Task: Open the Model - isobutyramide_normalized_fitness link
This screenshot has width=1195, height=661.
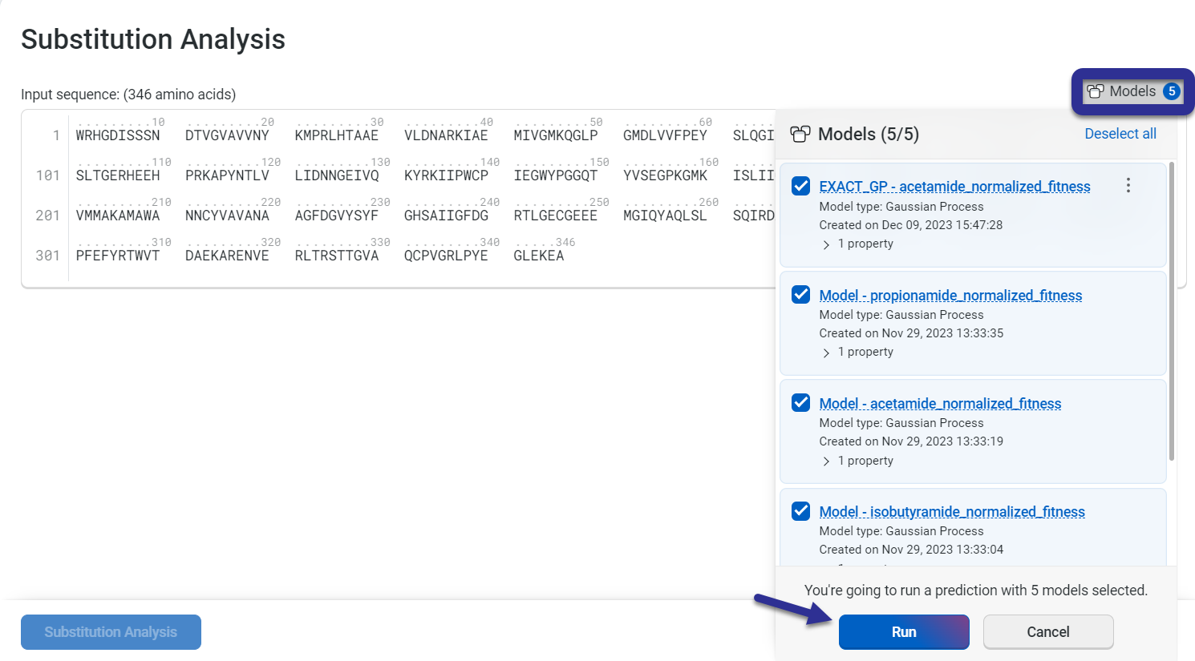Action: pyautogui.click(x=952, y=512)
